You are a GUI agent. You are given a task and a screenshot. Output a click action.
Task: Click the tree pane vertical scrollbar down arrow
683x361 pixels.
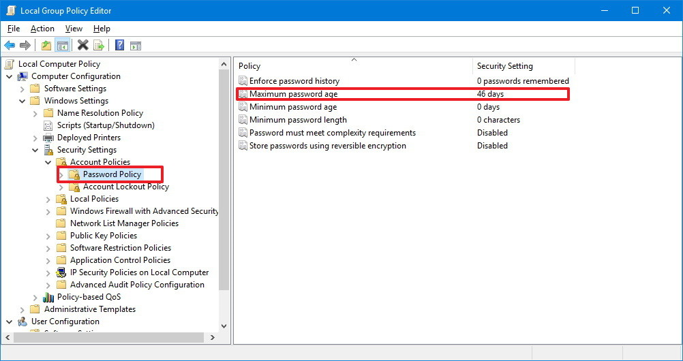pos(224,324)
